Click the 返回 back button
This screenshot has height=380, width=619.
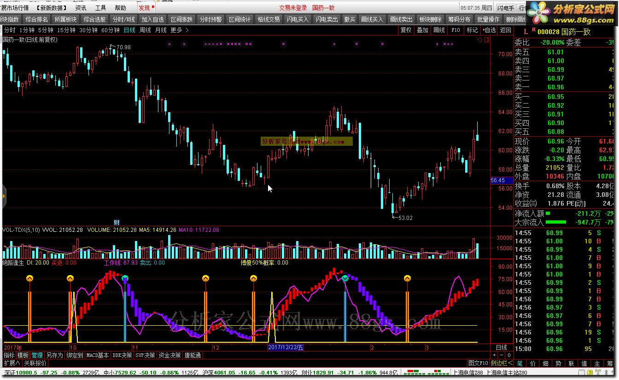(506, 30)
